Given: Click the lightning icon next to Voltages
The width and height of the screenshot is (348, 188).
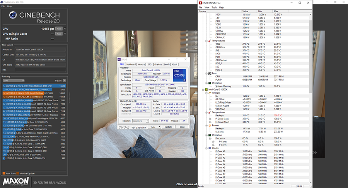Looking at the screenshot, I should click(210, 93).
